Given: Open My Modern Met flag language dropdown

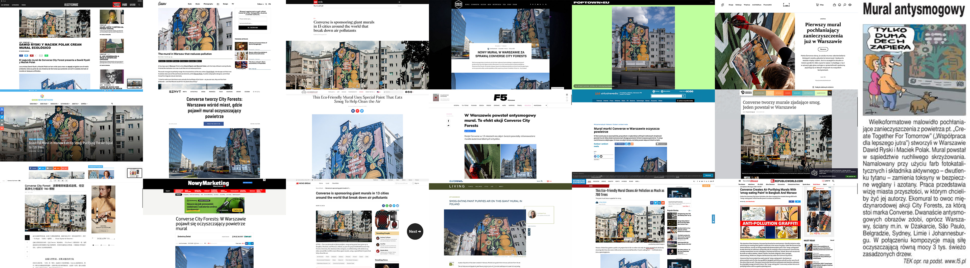Looking at the screenshot, I should tap(379, 92).
